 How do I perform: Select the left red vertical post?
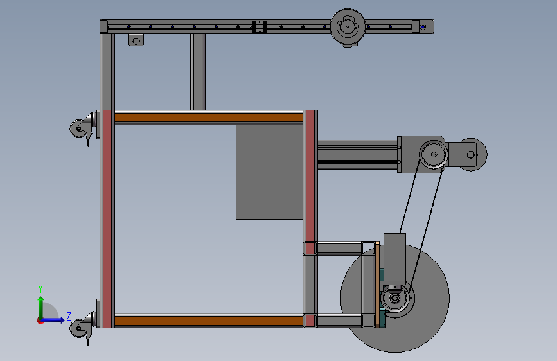tap(107, 218)
